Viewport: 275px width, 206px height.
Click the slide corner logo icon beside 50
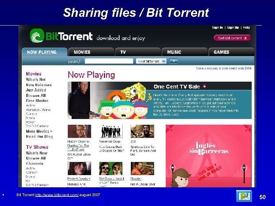(244, 196)
